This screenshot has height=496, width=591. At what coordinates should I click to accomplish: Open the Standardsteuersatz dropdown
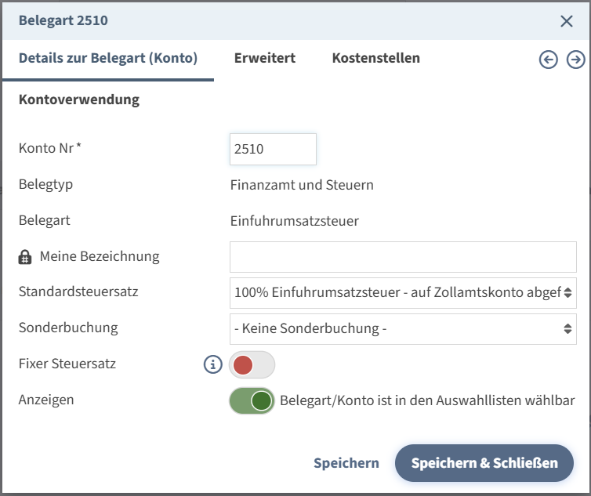[x=403, y=292]
